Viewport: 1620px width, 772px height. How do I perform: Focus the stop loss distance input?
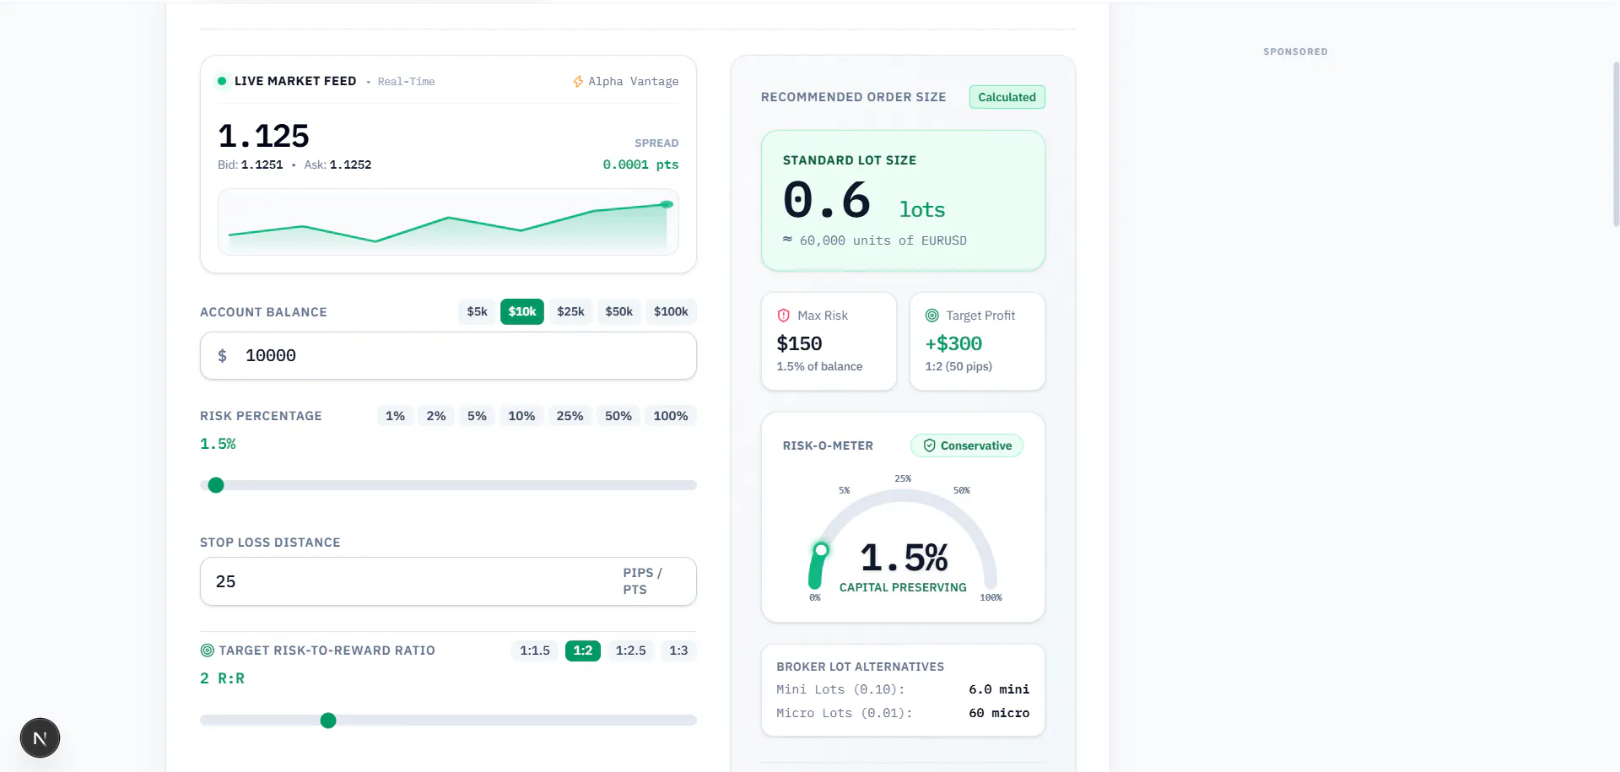coord(448,581)
